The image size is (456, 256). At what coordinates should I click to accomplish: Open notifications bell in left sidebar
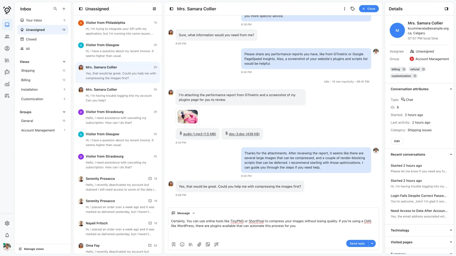pos(7,235)
